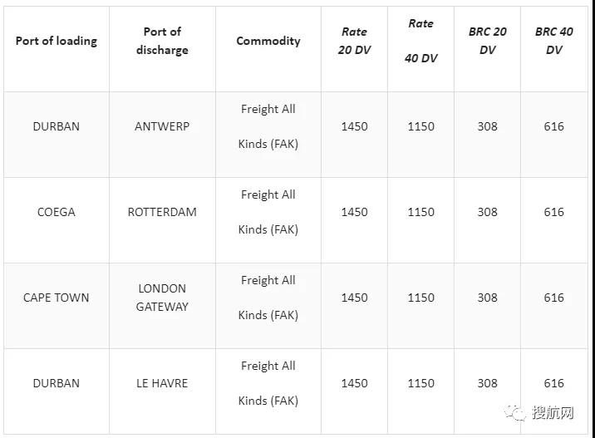Click the ROTTERDAM cell
Screen dimensions: 595x438
pos(162,212)
